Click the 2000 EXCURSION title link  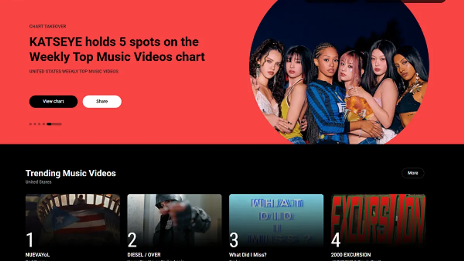coord(351,255)
